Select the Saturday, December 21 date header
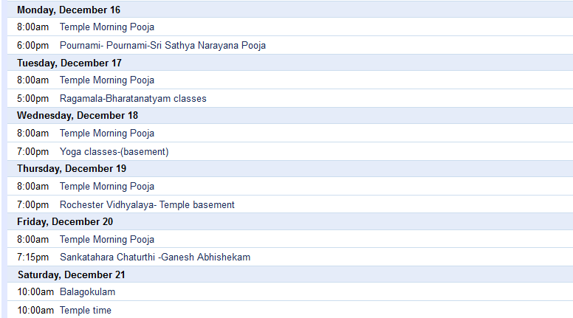The width and height of the screenshot is (573, 318). 71,275
